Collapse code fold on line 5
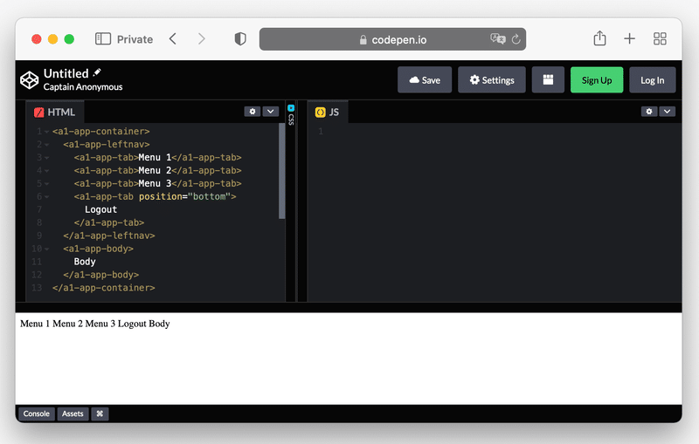This screenshot has width=699, height=444. [x=46, y=184]
